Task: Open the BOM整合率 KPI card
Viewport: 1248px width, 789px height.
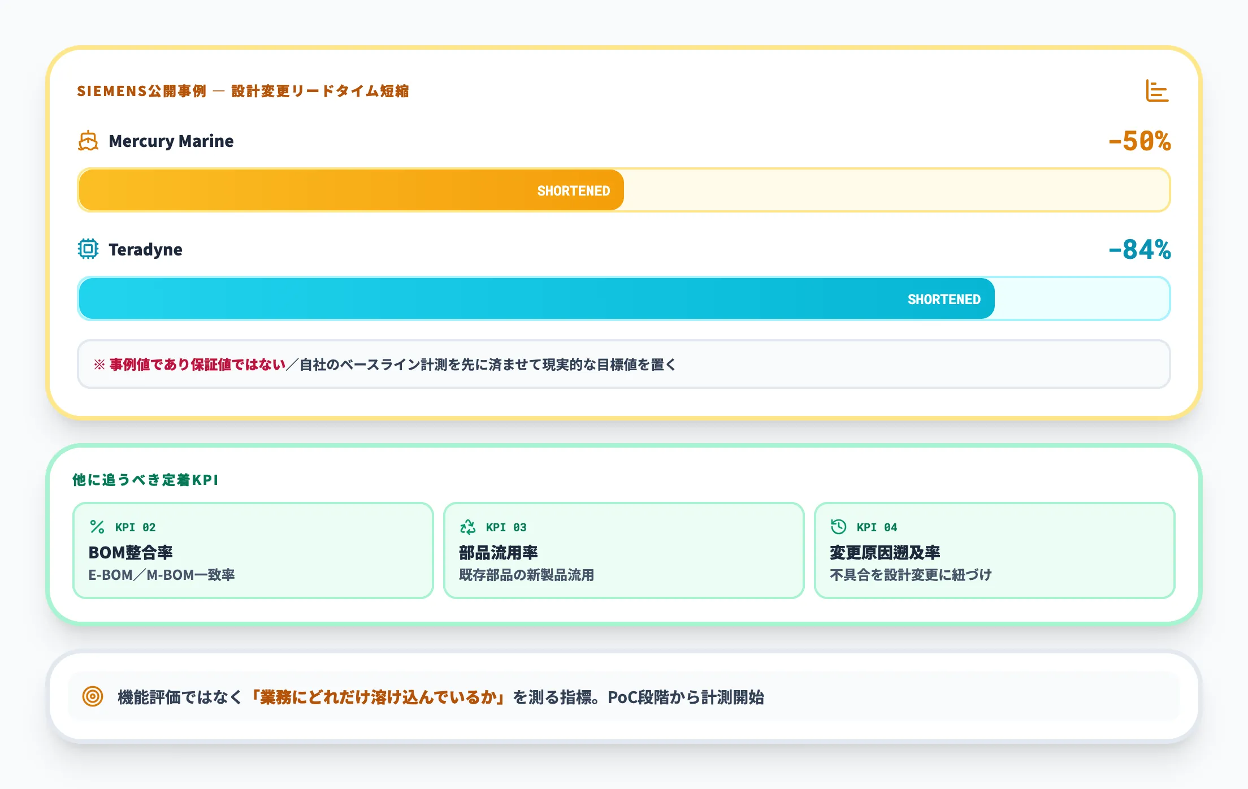Action: click(x=253, y=550)
